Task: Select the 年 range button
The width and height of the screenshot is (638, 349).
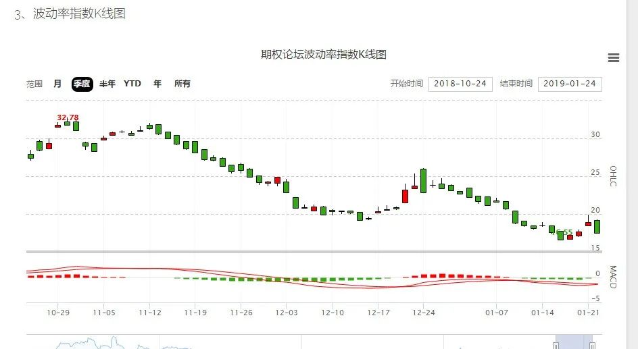Action: coord(157,84)
